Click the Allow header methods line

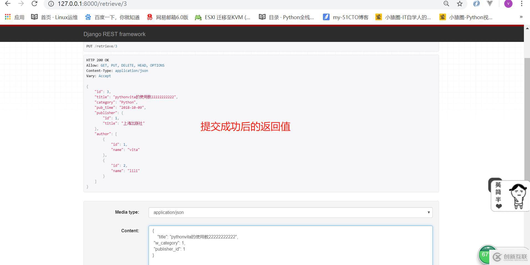(x=125, y=65)
